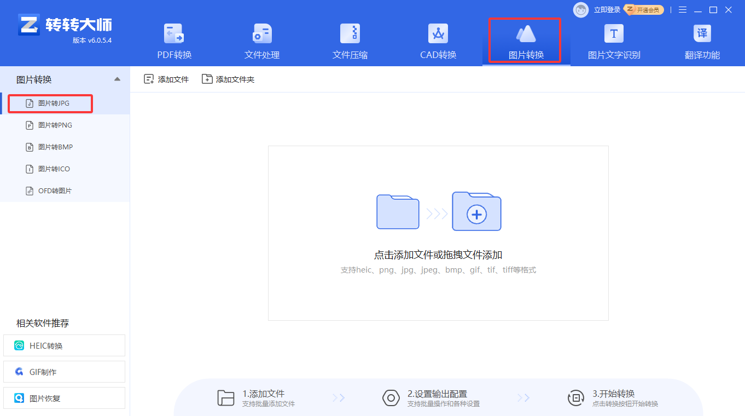Click the 添加文件 icon in toolbar
This screenshot has height=416, width=745.
coord(149,79)
